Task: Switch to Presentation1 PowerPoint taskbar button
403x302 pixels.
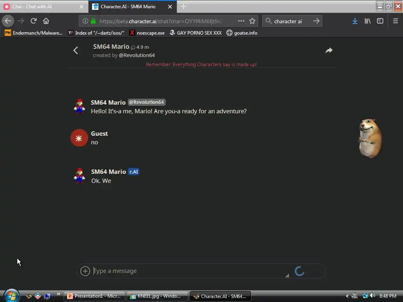Action: click(94, 296)
